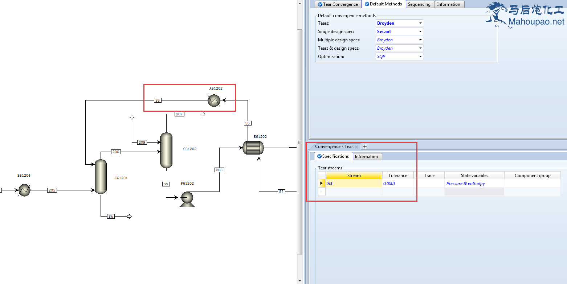The height and width of the screenshot is (284, 567).
Task: Click the 206 stream label
Action: click(116, 152)
